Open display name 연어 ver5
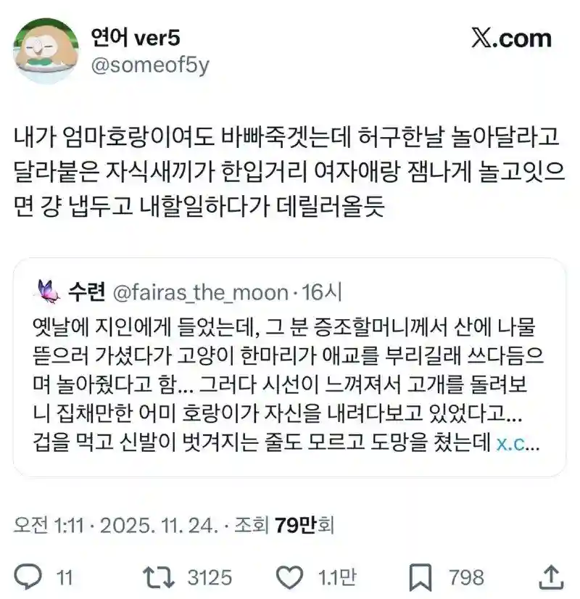 click(135, 38)
